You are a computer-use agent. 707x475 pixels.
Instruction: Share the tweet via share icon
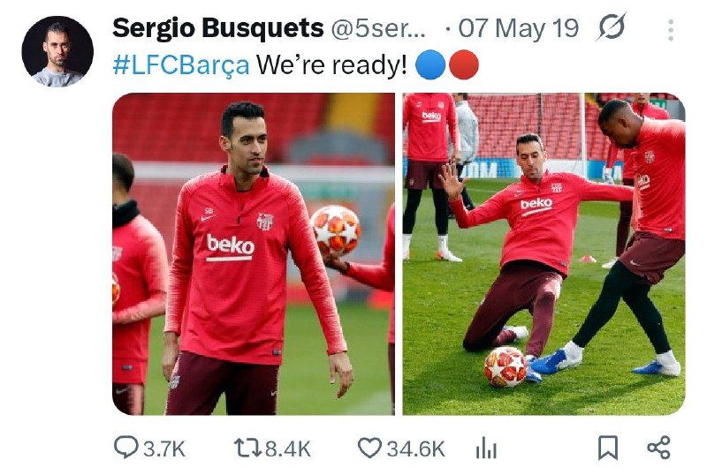pyautogui.click(x=658, y=448)
